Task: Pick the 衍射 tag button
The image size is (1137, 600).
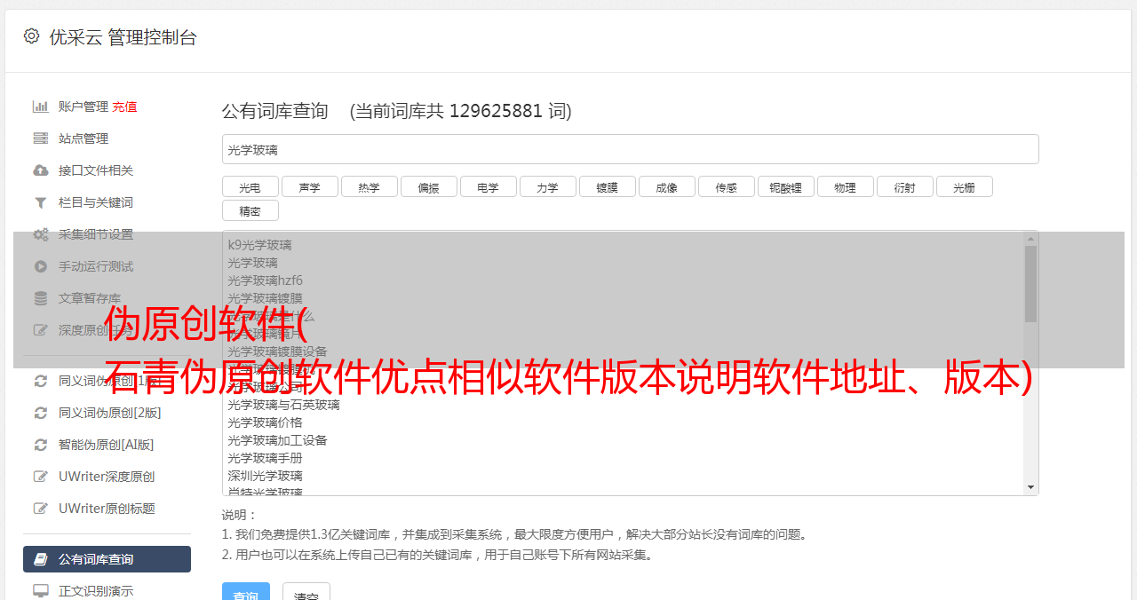Action: point(904,186)
